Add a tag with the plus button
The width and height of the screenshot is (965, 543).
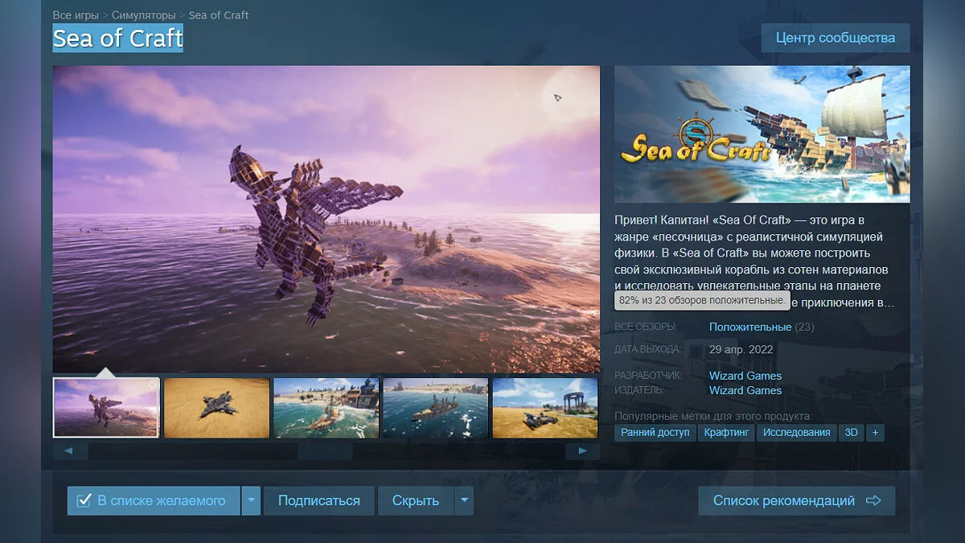pos(875,432)
